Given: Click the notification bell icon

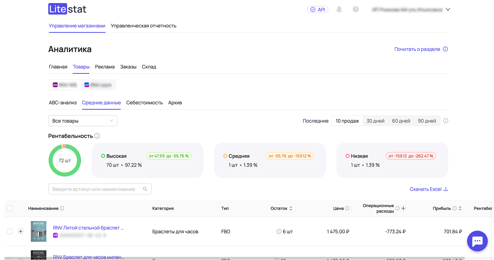Looking at the screenshot, I should [x=339, y=9].
